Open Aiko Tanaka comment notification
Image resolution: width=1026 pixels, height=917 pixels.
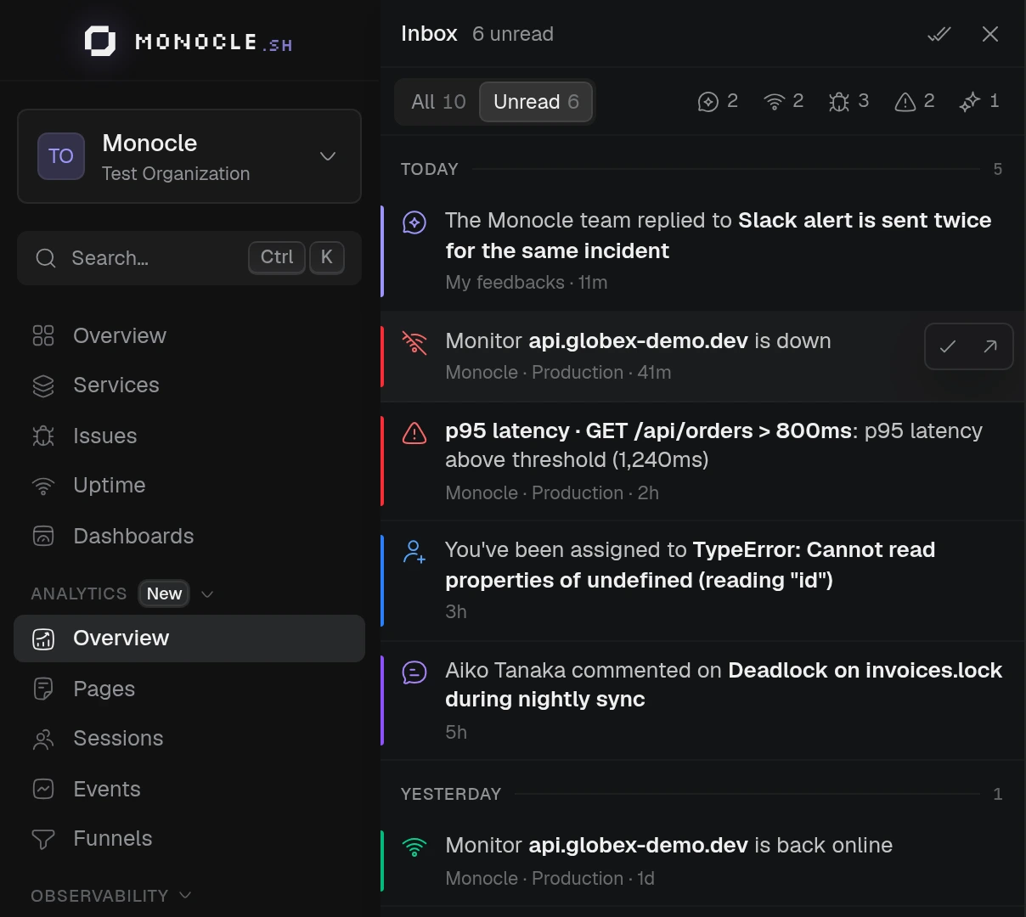click(x=703, y=700)
